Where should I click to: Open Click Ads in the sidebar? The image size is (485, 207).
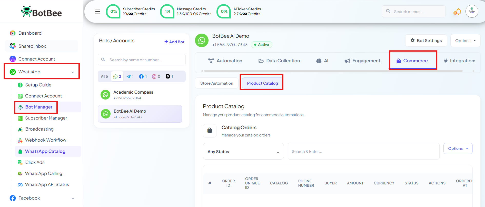(35, 162)
